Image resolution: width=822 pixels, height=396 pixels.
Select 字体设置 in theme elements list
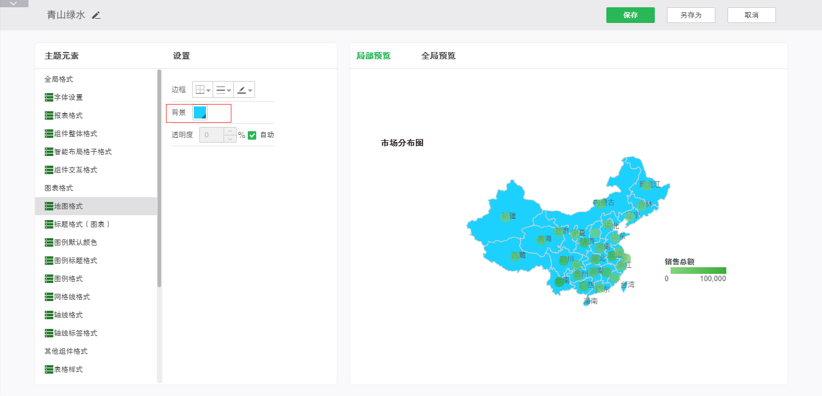tap(68, 97)
